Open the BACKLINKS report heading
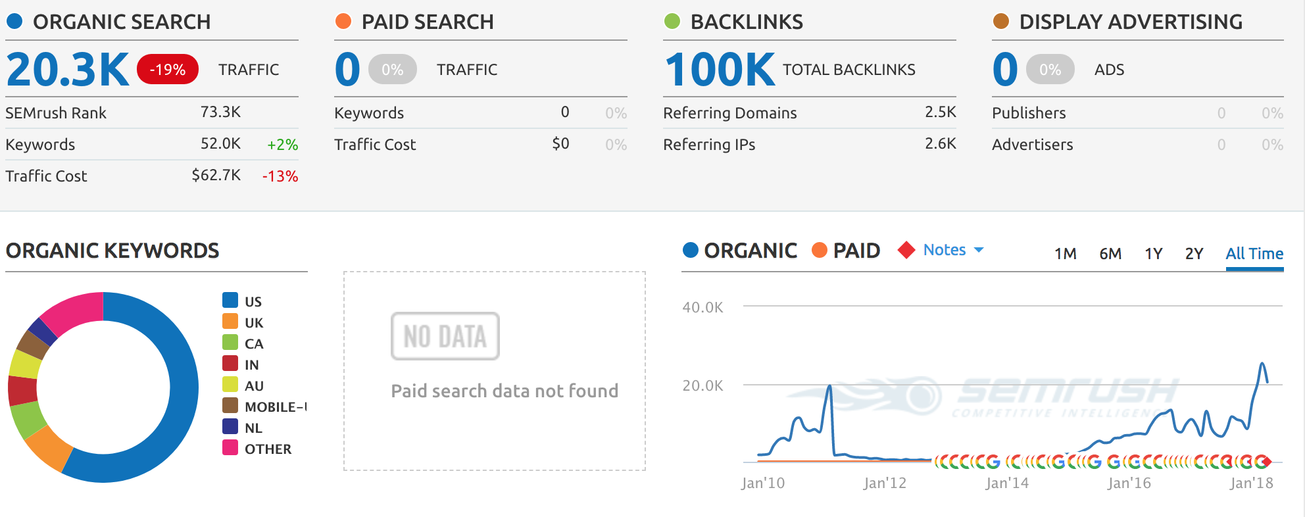 point(747,22)
